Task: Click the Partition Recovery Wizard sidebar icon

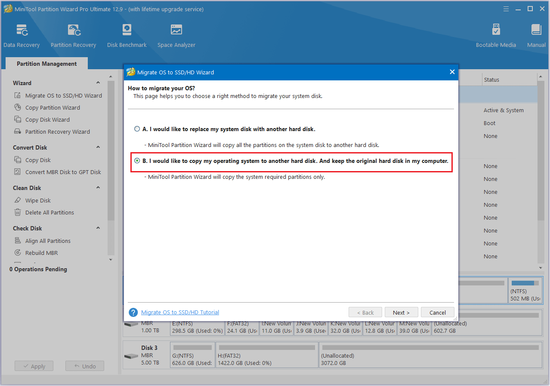Action: [x=18, y=132]
